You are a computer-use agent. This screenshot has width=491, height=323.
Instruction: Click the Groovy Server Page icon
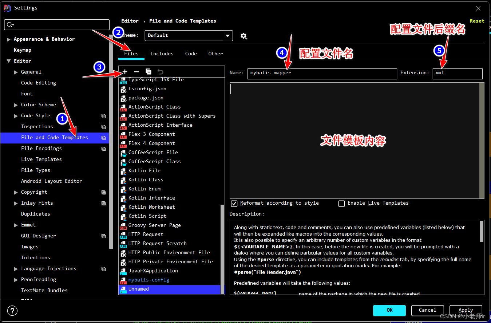tap(123, 225)
